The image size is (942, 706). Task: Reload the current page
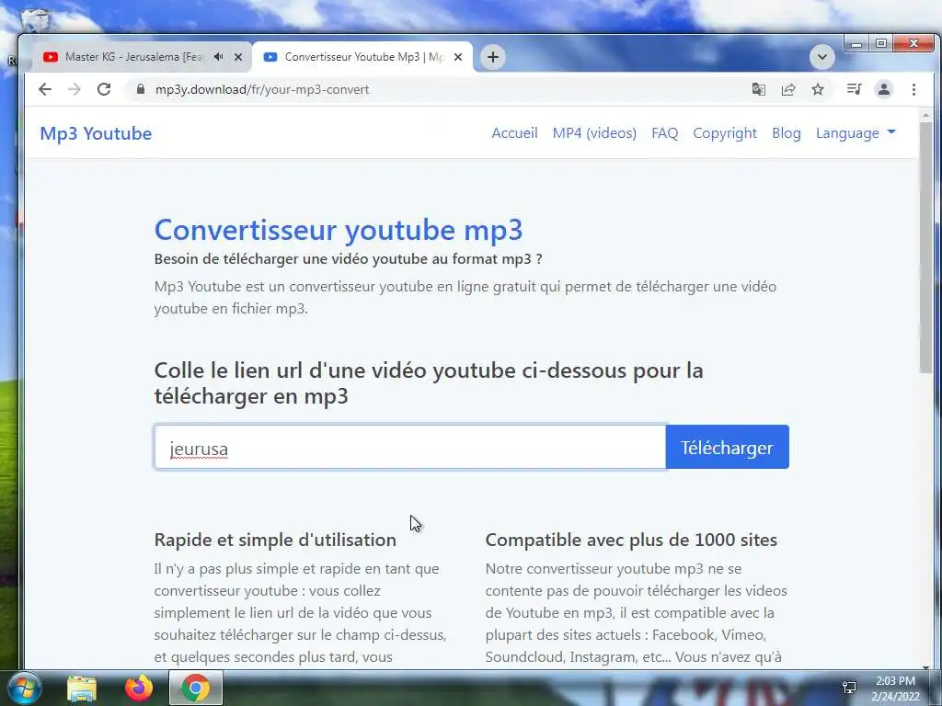pyautogui.click(x=104, y=89)
